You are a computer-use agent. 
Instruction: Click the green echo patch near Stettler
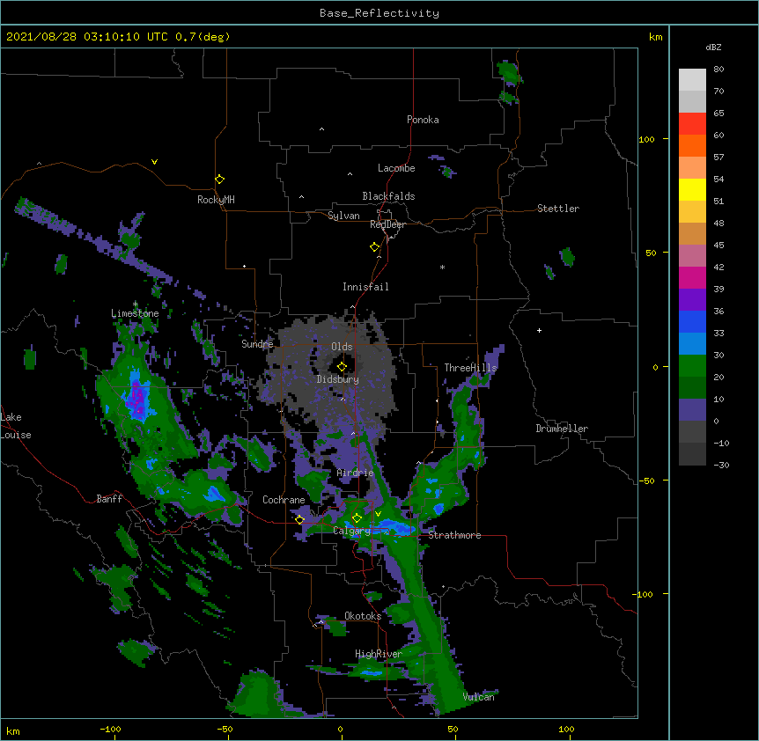pyautogui.click(x=567, y=256)
